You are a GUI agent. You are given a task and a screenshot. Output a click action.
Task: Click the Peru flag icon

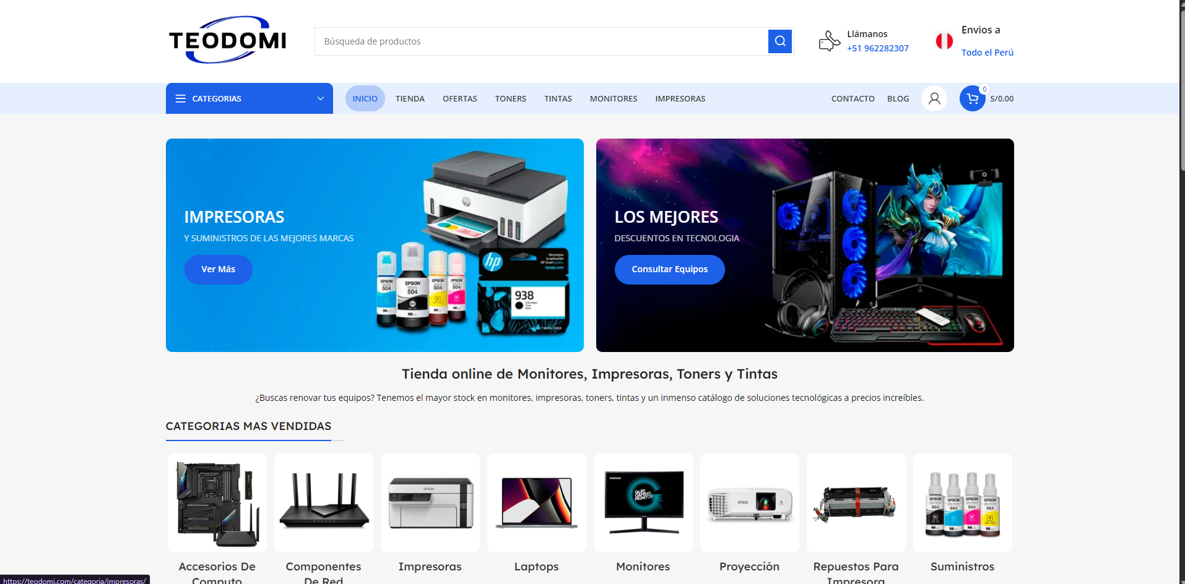[x=944, y=41]
